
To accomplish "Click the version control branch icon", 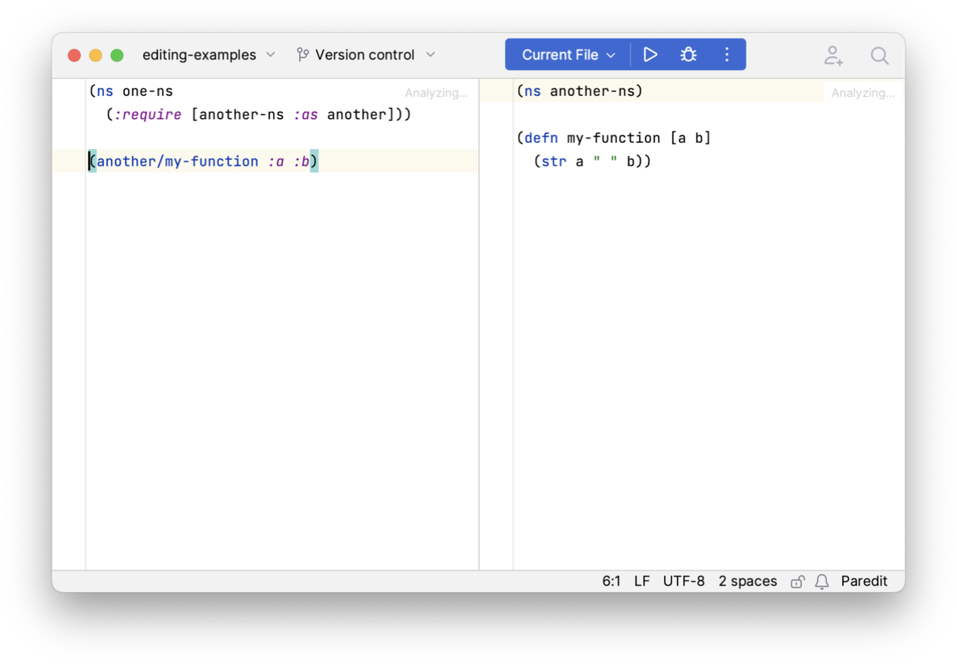I will (303, 55).
